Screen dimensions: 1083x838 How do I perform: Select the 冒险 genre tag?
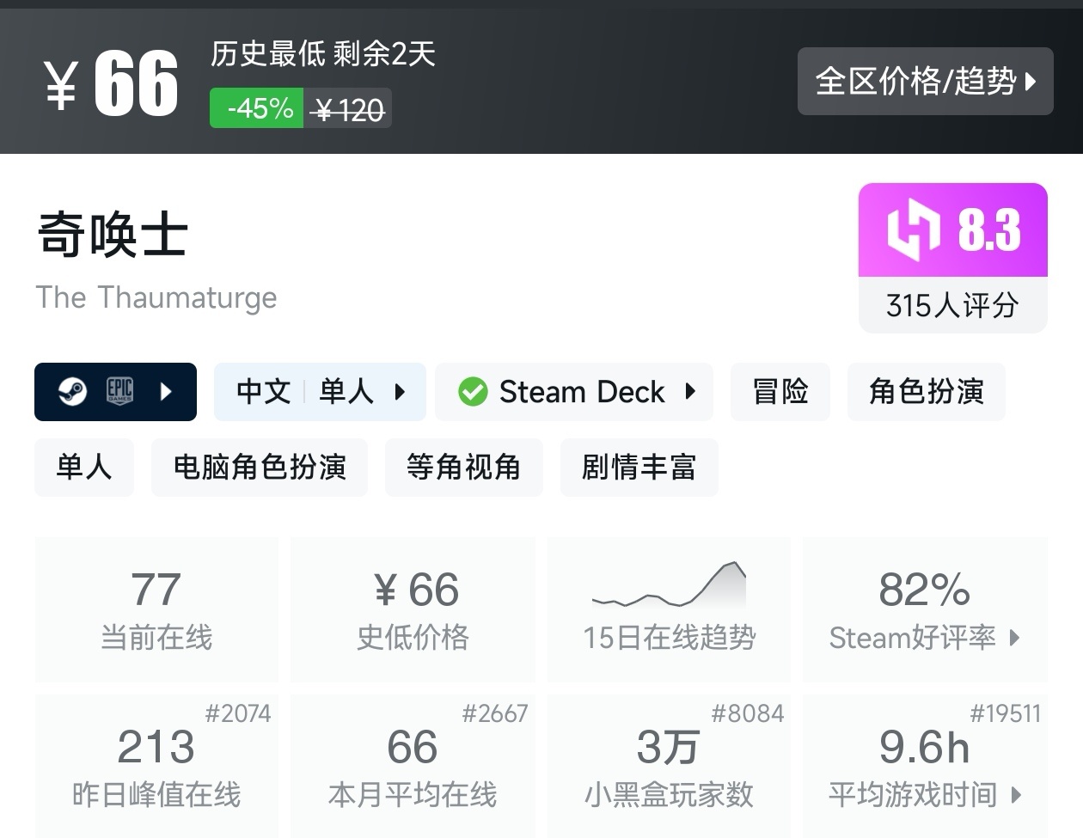[x=780, y=392]
